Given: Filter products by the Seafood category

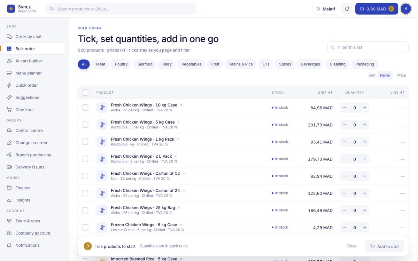Looking at the screenshot, I should click(145, 64).
